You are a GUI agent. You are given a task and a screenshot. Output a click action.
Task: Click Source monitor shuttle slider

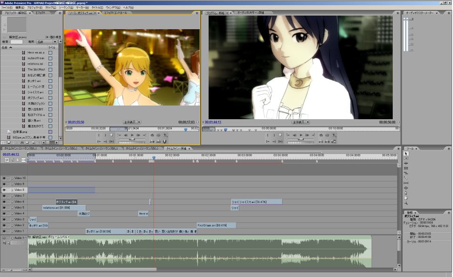(x=132, y=139)
